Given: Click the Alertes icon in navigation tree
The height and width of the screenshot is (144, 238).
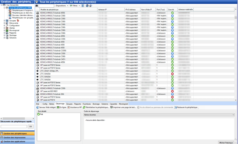Looking at the screenshot, I should click(x=7, y=28).
